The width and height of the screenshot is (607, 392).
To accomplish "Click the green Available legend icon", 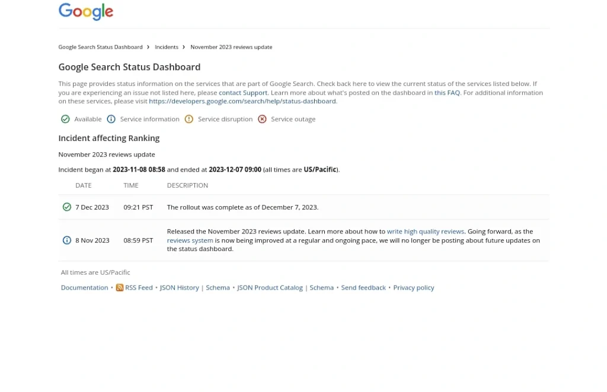I will tap(65, 119).
